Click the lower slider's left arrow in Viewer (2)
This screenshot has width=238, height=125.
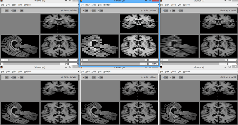[82, 64]
